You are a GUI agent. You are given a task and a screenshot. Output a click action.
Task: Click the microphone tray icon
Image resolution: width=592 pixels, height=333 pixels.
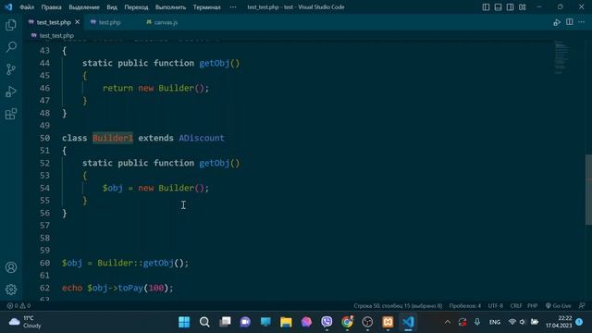[477, 322]
